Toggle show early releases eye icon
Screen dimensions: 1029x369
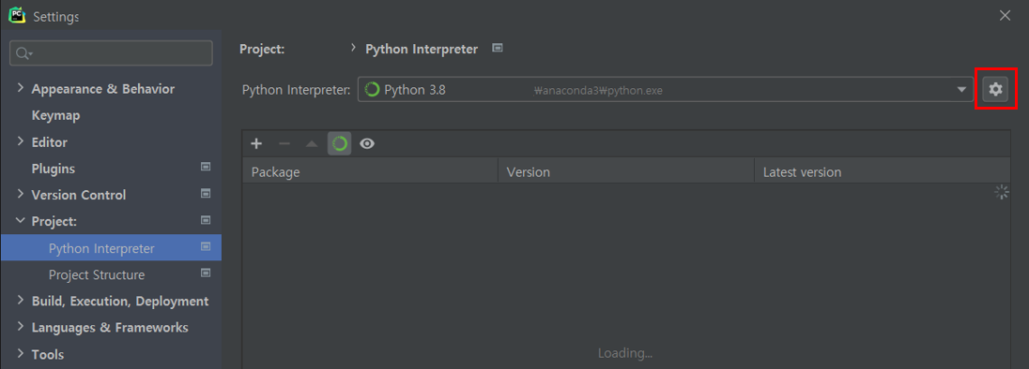(367, 144)
